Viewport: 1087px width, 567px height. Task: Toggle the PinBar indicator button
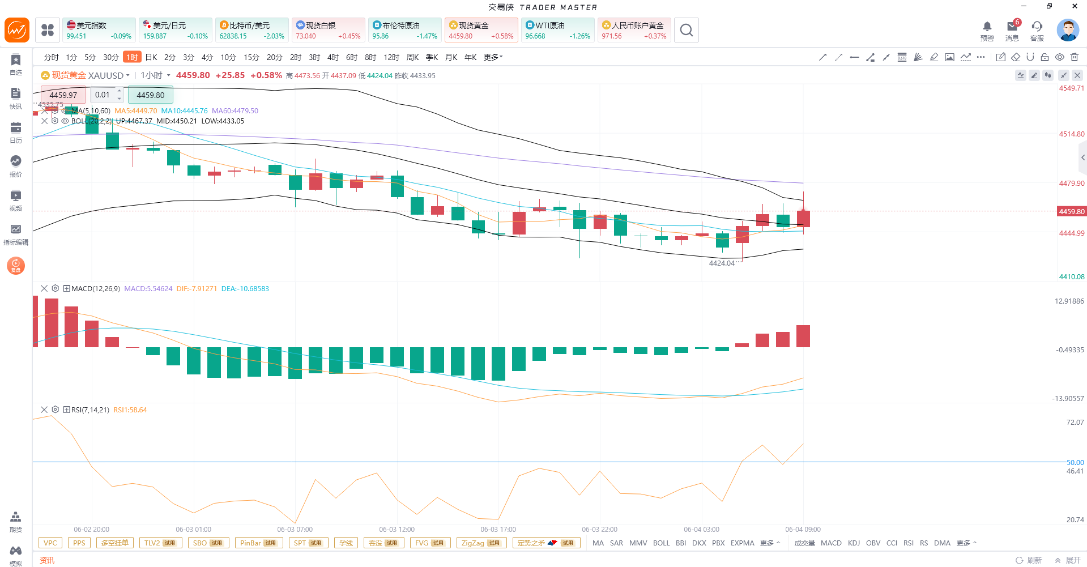pos(258,543)
